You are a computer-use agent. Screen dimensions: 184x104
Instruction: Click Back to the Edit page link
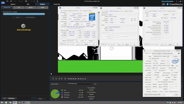pos(24,30)
